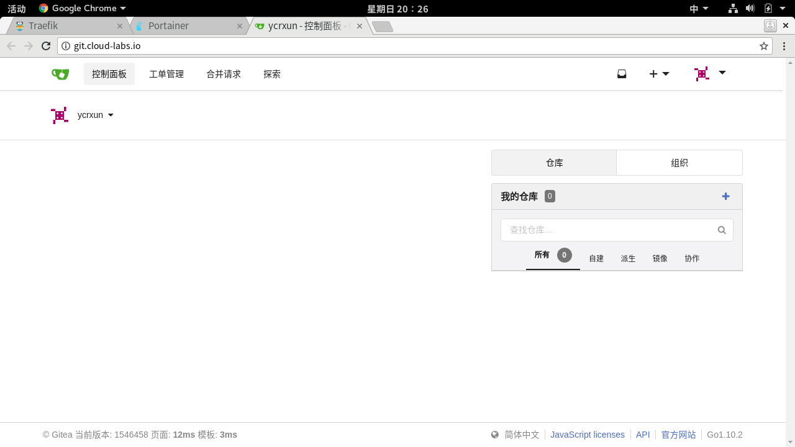
Task: Open the 活动 activities overview
Action: point(17,9)
